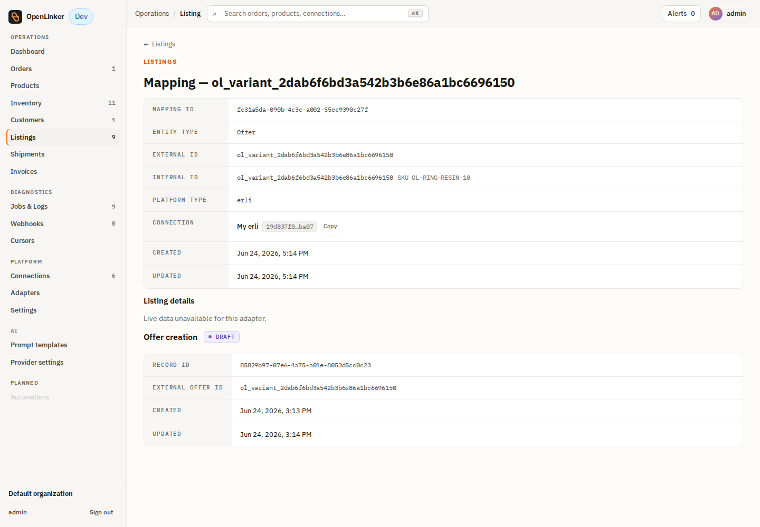Click the search magnifier icon
760x527 pixels.
(x=215, y=14)
